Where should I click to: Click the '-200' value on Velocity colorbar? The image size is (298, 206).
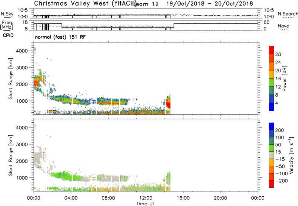click(281, 181)
